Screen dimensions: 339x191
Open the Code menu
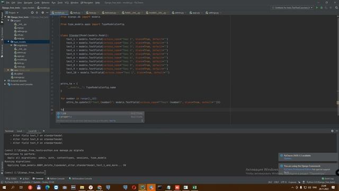click(37, 3)
